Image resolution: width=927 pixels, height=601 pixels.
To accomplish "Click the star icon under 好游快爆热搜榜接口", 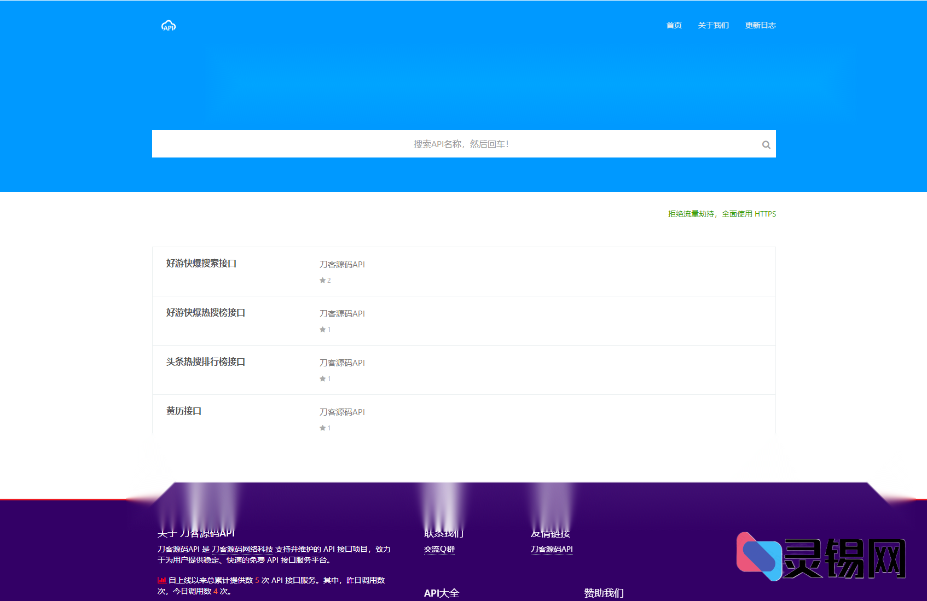I will 322,329.
